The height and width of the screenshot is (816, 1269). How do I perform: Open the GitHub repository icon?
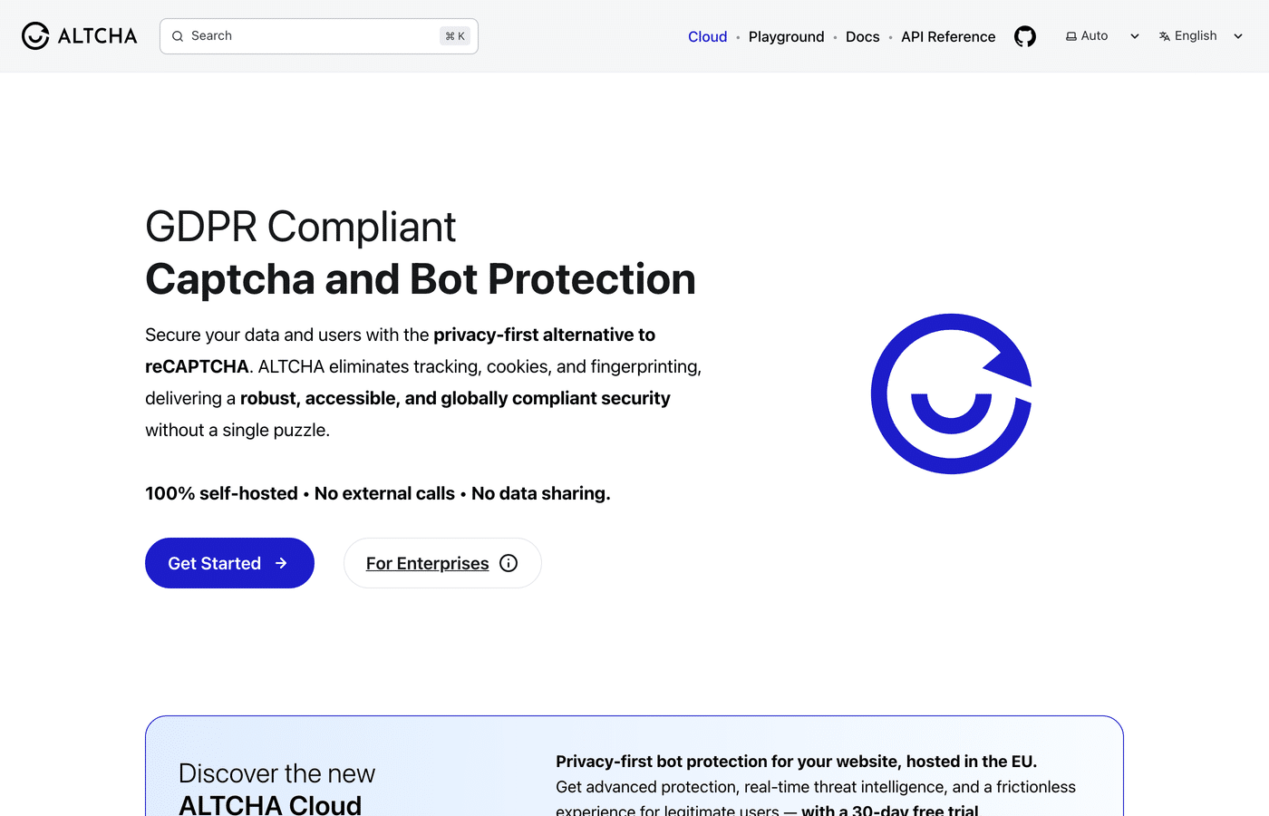coord(1025,36)
